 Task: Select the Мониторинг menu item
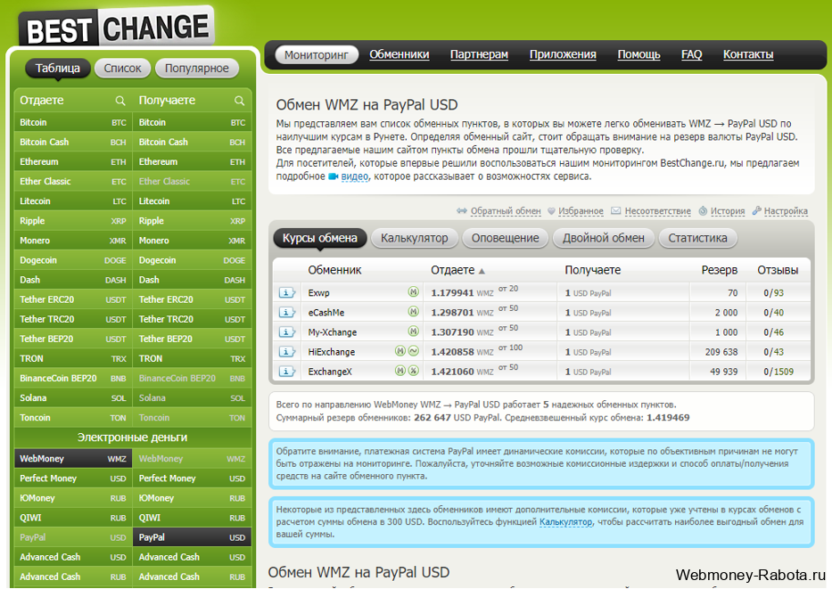[x=317, y=54]
